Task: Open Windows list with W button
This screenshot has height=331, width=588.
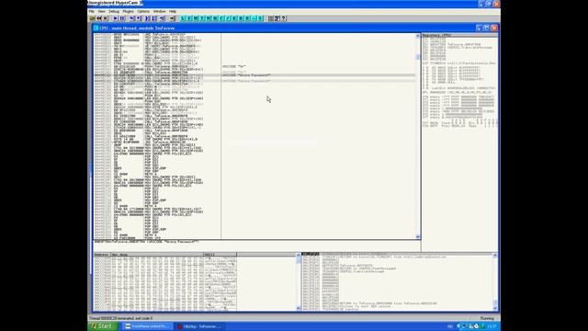Action: (209, 18)
